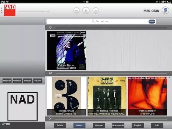Image resolution: width=172 pixels, height=129 pixels.
Task: Switch to the Morceau tab
Action: pyautogui.click(x=99, y=125)
